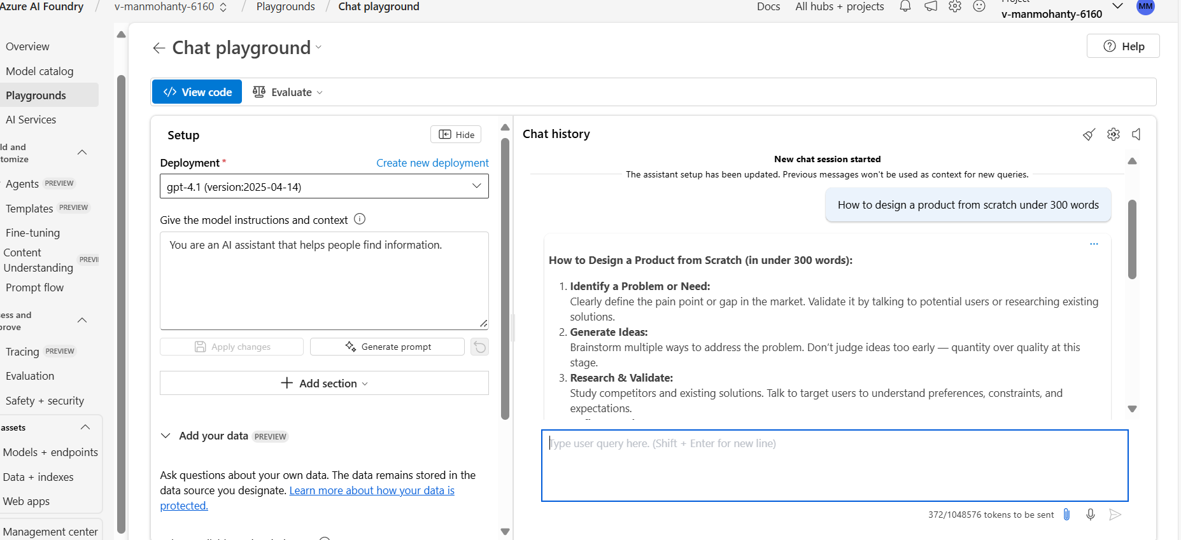Collapse the My assets sidebar group
The image size is (1181, 540).
coord(85,427)
